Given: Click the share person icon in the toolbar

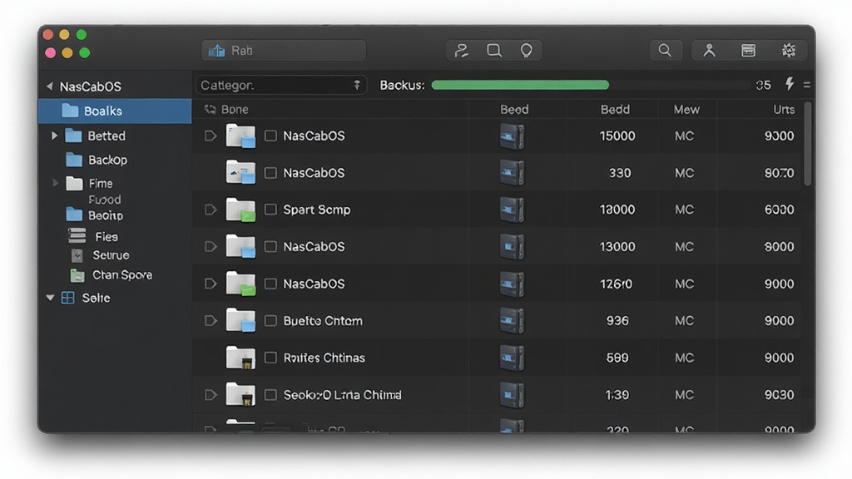Looking at the screenshot, I should 461,51.
